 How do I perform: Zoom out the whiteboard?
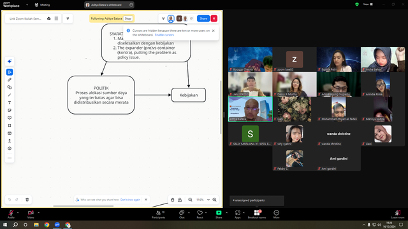[x=190, y=200]
